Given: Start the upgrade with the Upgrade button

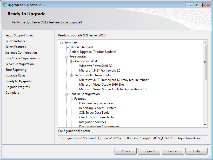Looking at the screenshot, I should [x=149, y=151].
